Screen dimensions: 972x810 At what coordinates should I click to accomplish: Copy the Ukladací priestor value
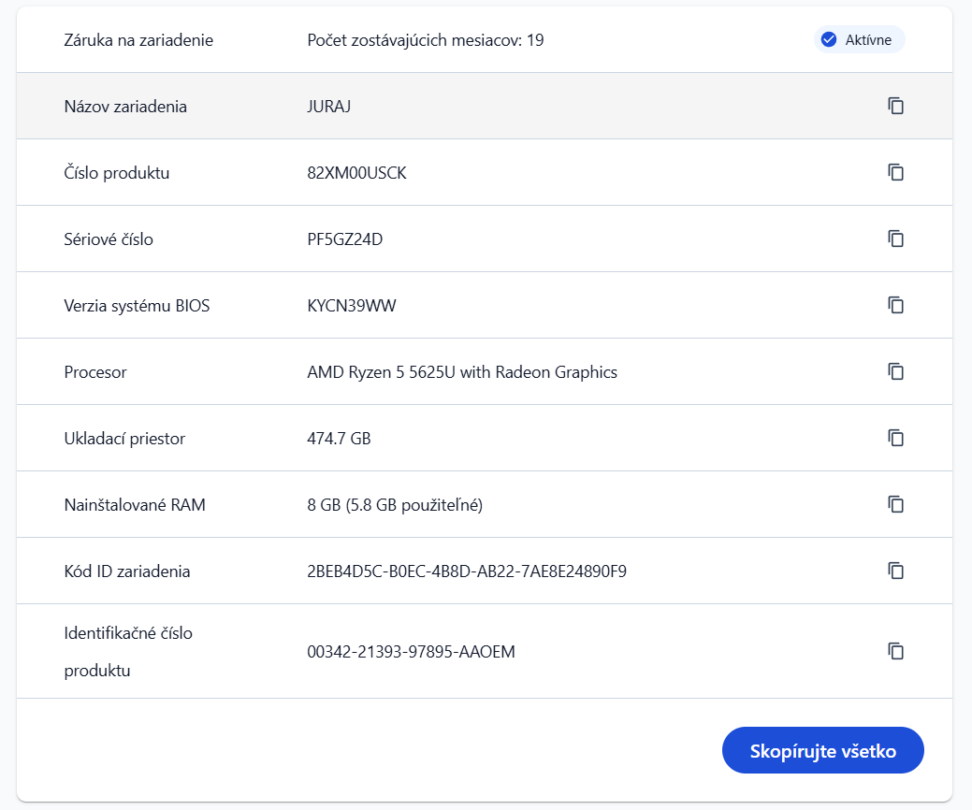[895, 438]
